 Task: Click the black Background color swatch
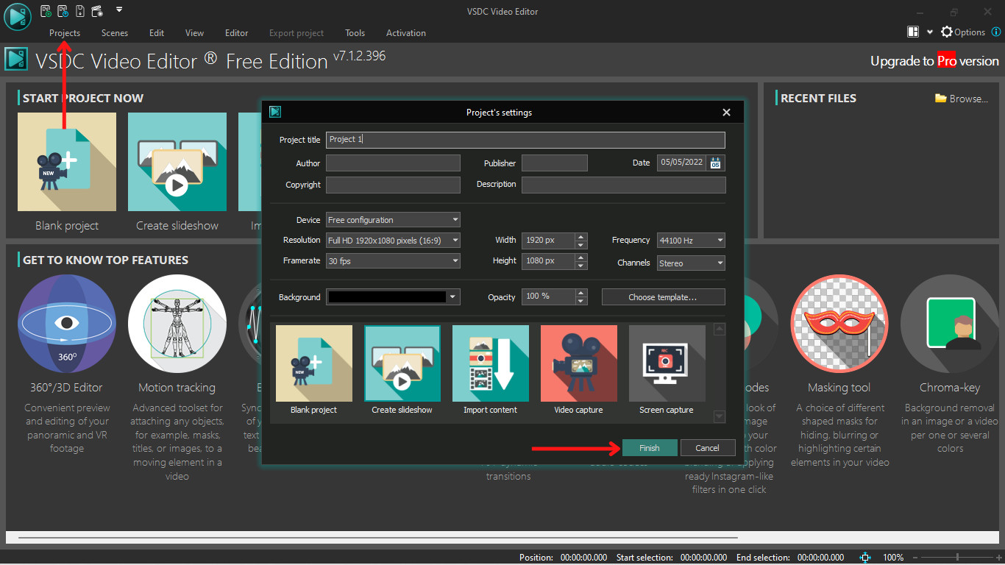tap(387, 297)
